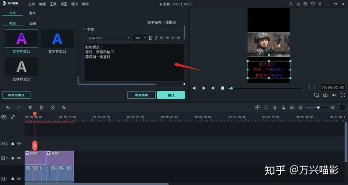Open the user account icon
The width and height of the screenshot is (348, 185).
click(x=291, y=4)
